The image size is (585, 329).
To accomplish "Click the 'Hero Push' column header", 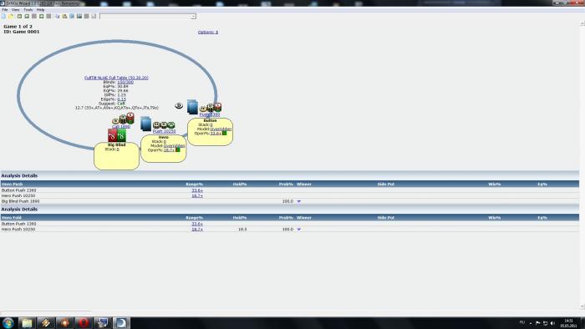I will pos(12,184).
